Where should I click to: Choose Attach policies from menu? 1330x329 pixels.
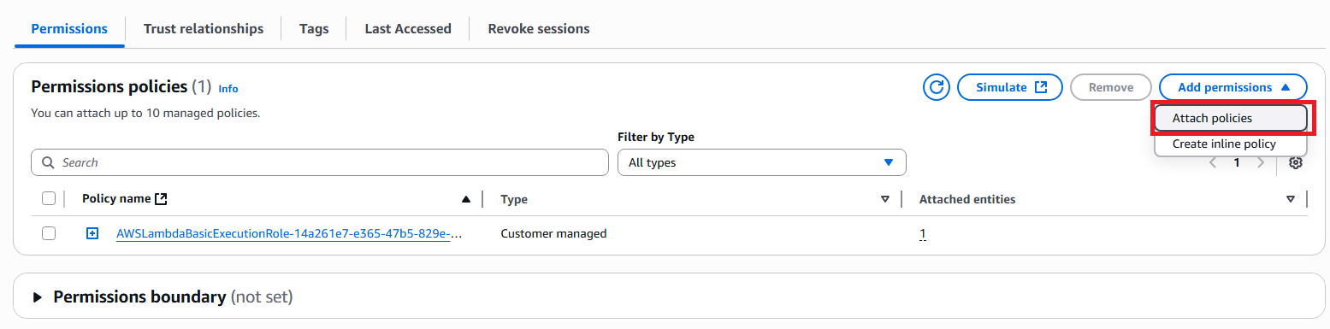(1231, 118)
